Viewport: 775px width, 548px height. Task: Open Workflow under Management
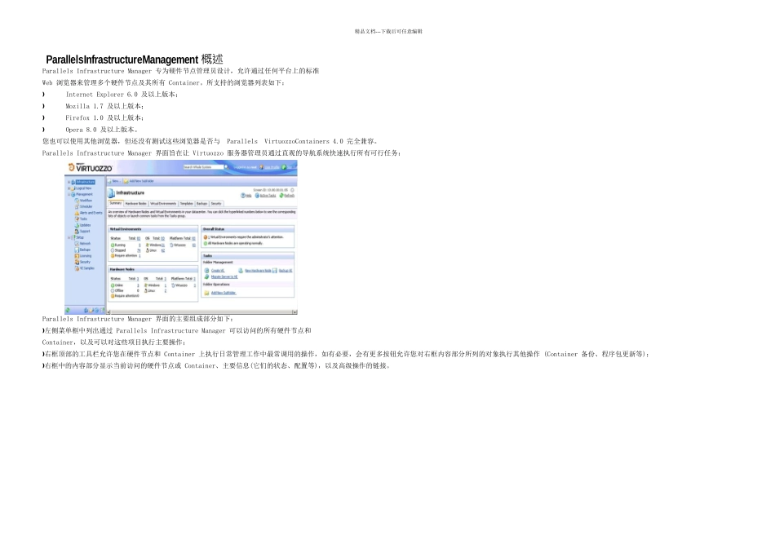point(86,201)
